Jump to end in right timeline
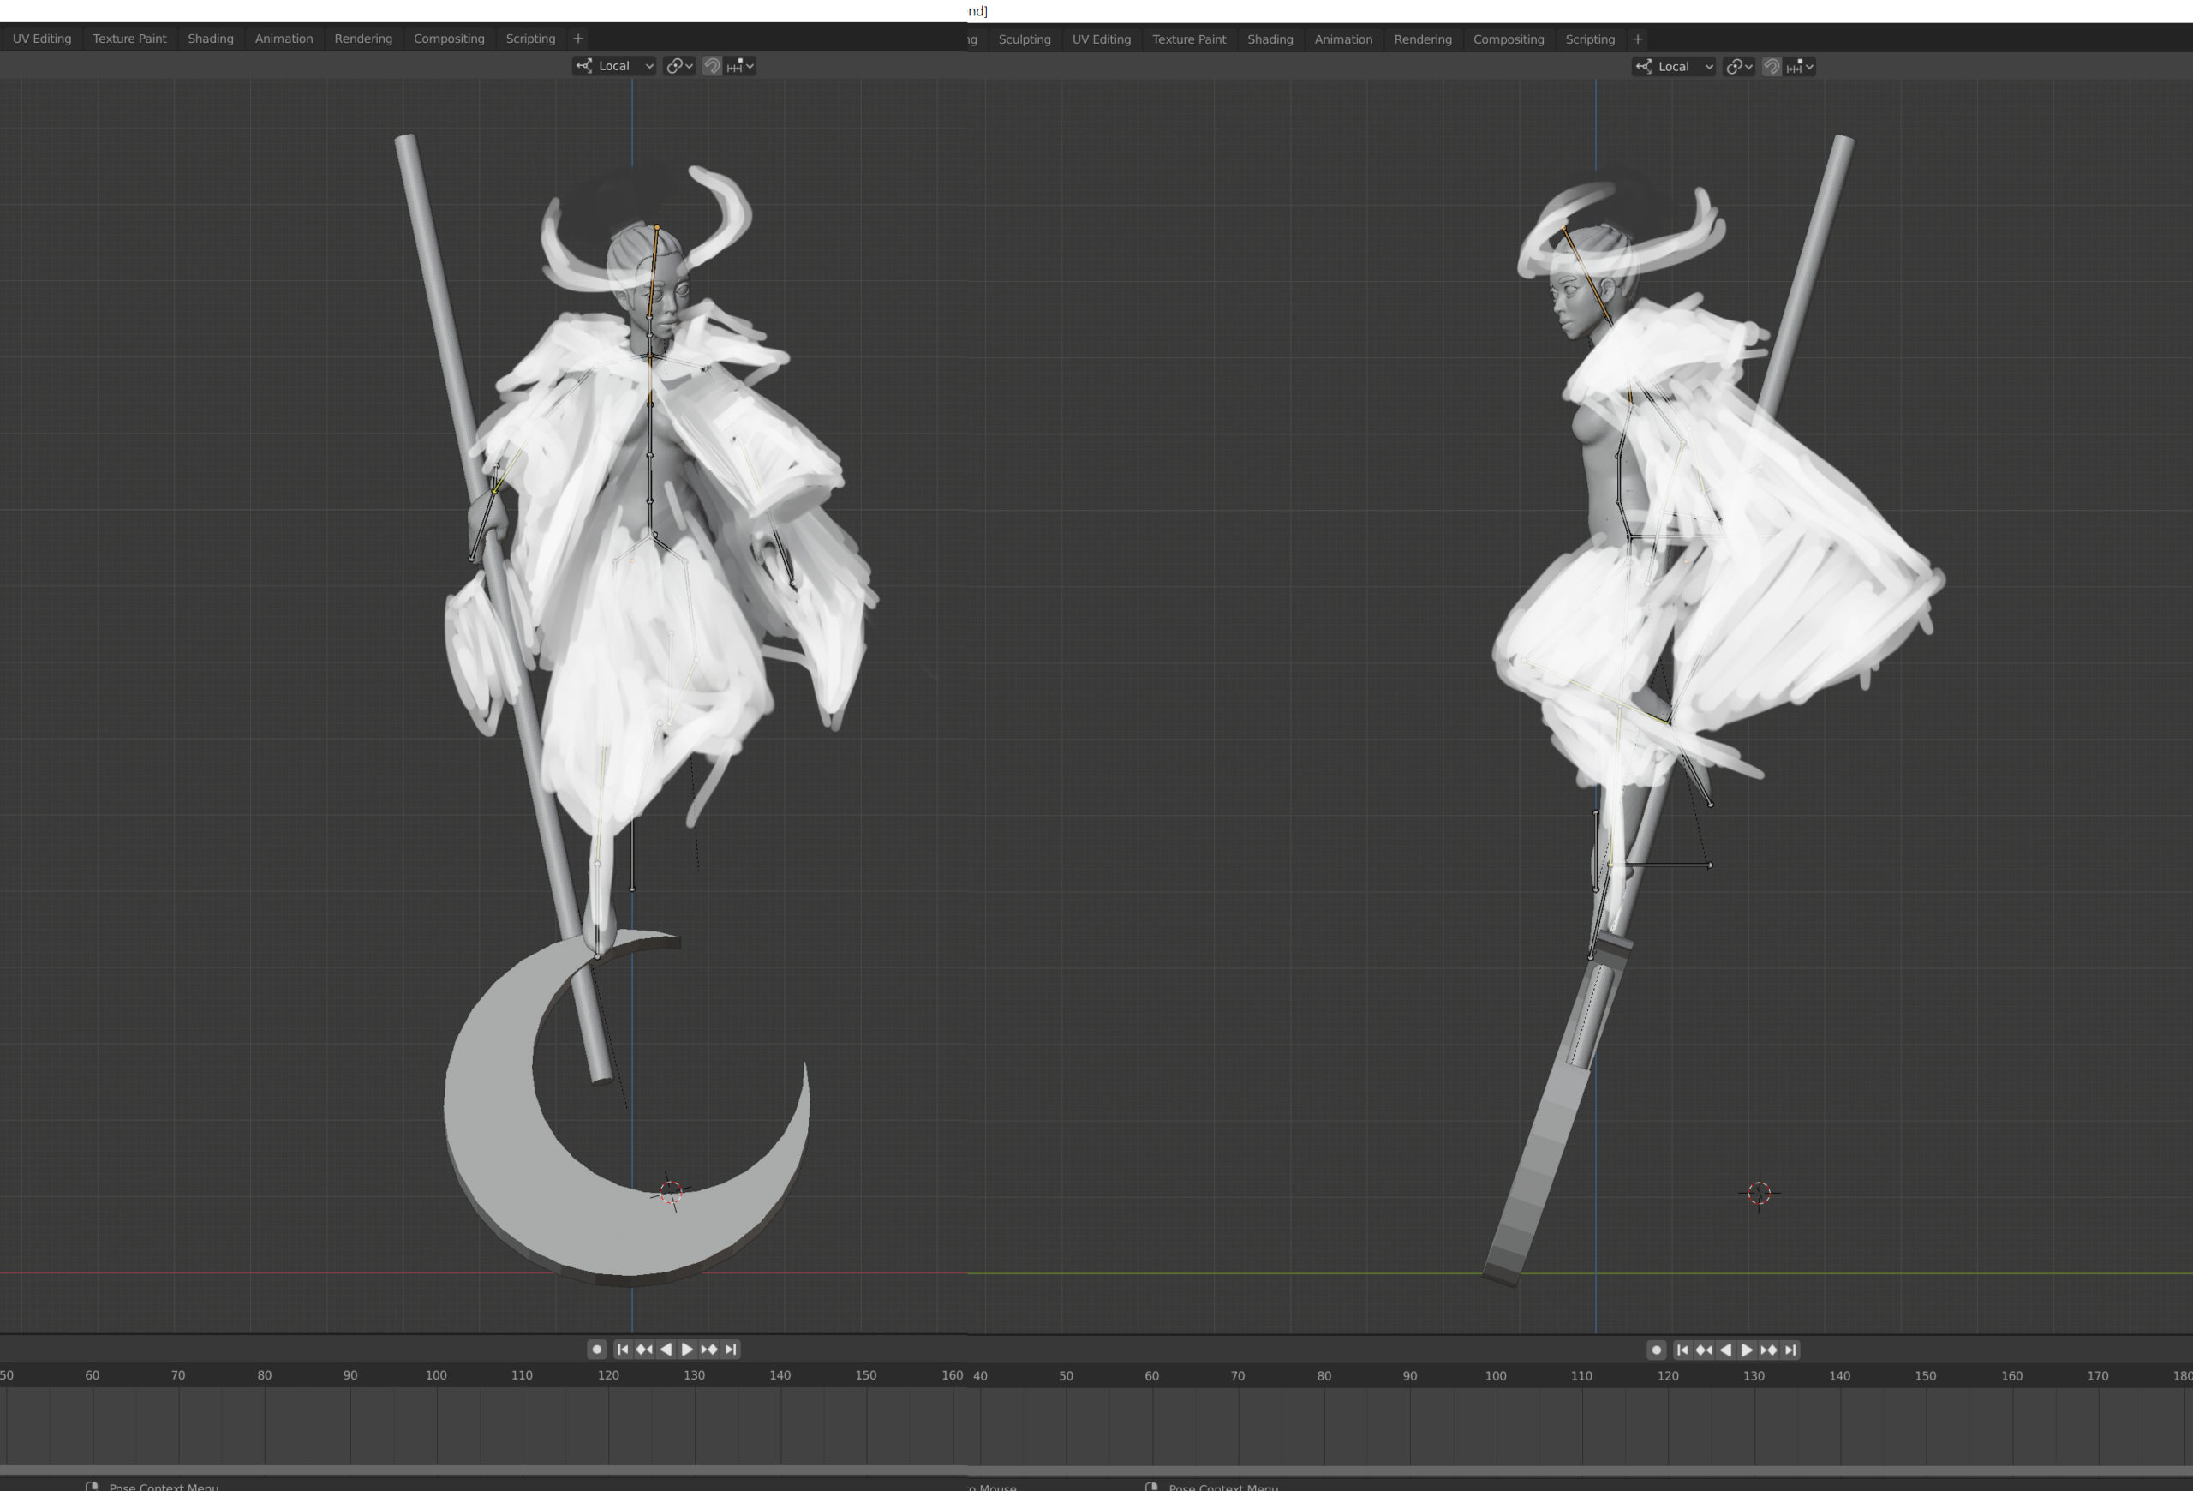 coord(1790,1350)
